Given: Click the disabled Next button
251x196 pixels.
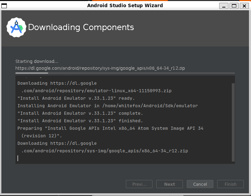Looking at the screenshot, I should point(170,184).
